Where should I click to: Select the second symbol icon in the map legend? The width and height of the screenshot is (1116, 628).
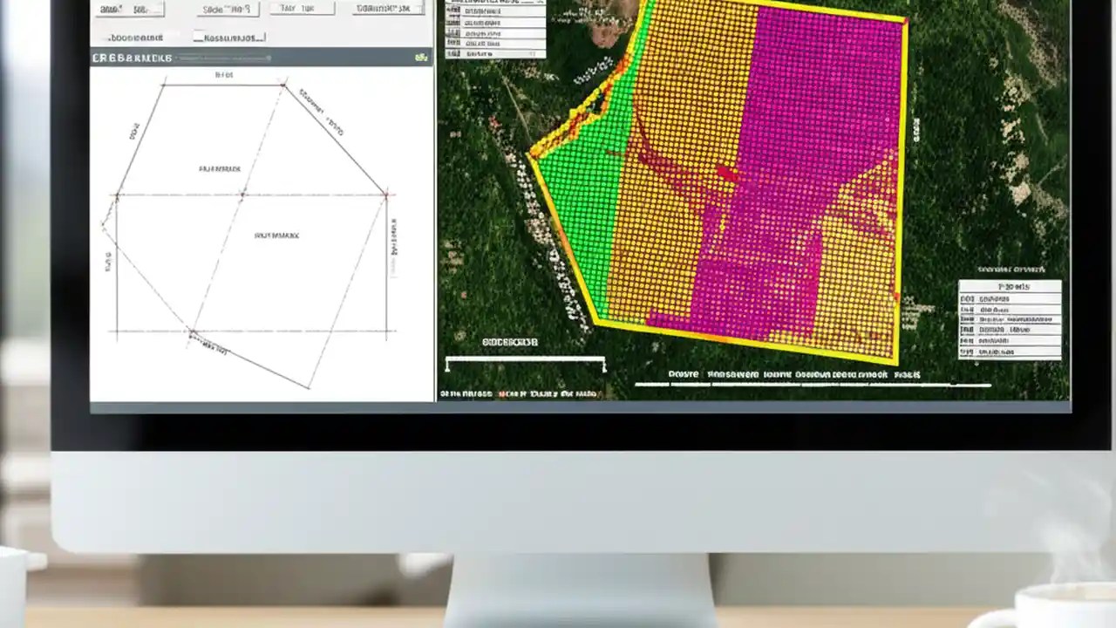pyautogui.click(x=453, y=23)
